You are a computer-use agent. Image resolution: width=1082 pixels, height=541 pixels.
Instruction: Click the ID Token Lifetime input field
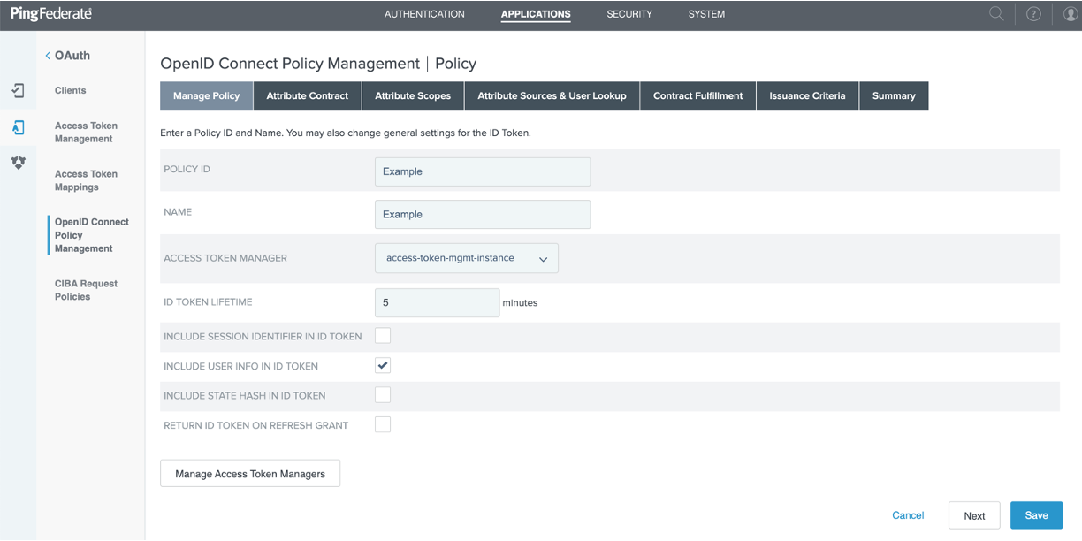[x=437, y=302]
